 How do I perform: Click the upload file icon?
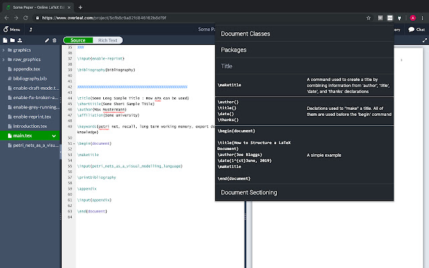pos(20,40)
